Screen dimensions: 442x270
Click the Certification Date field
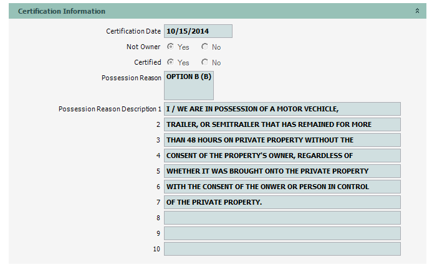coord(198,31)
